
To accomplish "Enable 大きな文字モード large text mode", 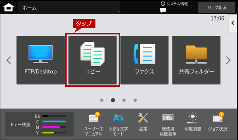I will 118,124.
